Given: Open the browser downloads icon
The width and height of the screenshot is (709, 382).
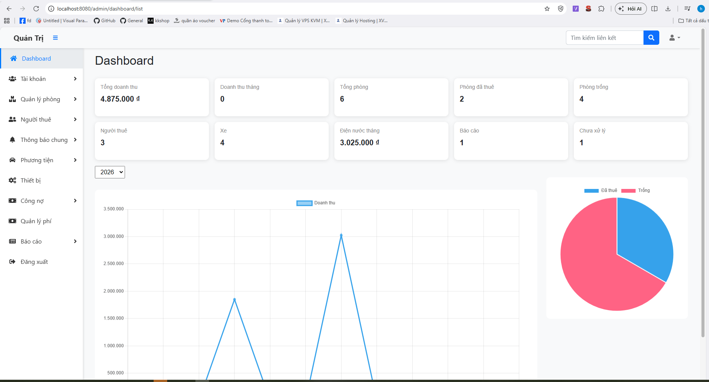Looking at the screenshot, I should (668, 9).
